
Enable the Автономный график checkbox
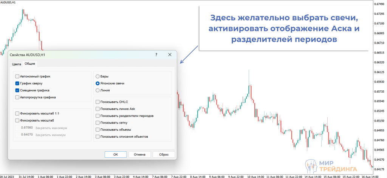pyautogui.click(x=17, y=76)
